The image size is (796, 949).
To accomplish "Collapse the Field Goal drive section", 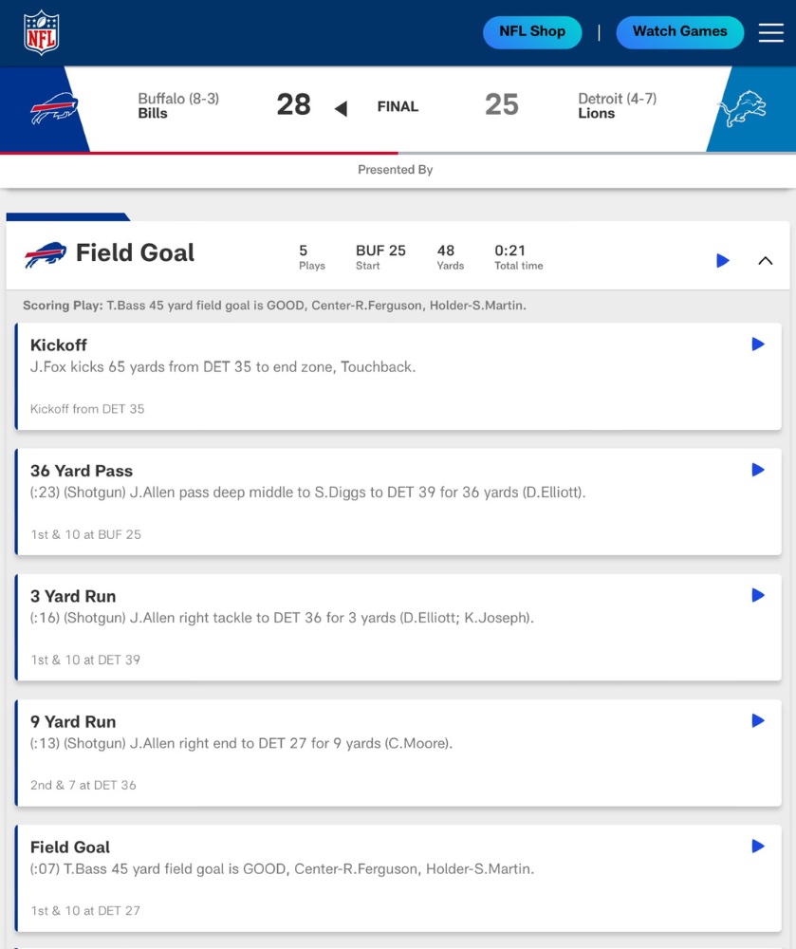I will 765,261.
